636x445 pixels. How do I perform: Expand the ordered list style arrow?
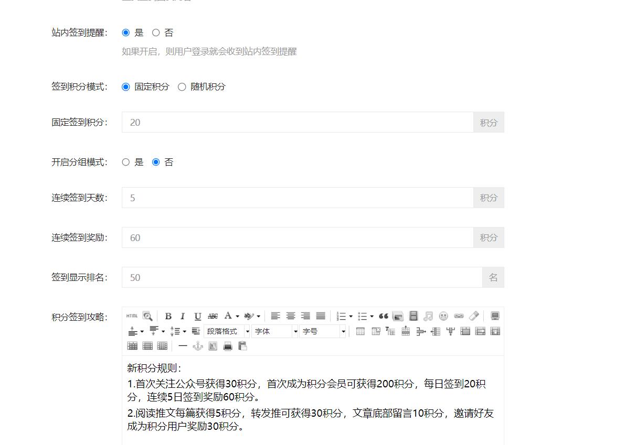pos(351,316)
